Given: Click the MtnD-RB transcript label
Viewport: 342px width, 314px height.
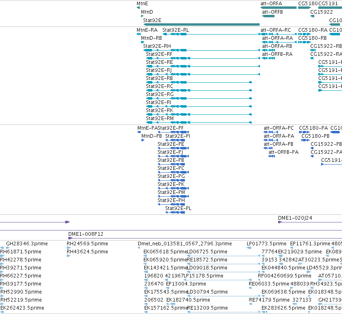Looking at the screenshot, I should [152, 38].
